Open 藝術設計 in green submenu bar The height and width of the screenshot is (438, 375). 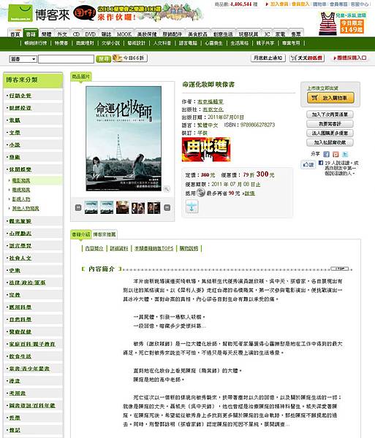[x=137, y=43]
